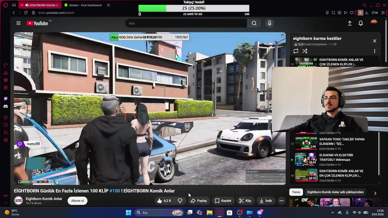
Task: Open Discord in the Opera sidebar
Action: point(5,106)
